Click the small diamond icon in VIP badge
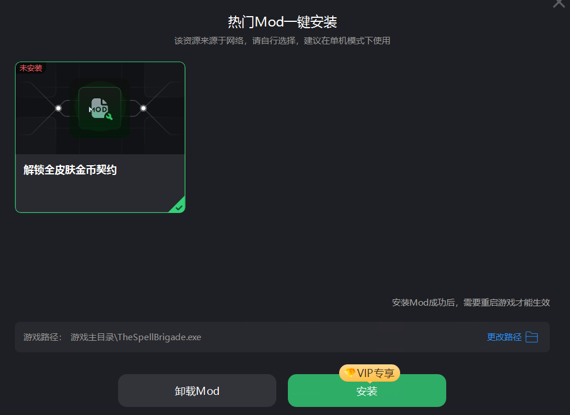The height and width of the screenshot is (415, 570). click(x=349, y=373)
